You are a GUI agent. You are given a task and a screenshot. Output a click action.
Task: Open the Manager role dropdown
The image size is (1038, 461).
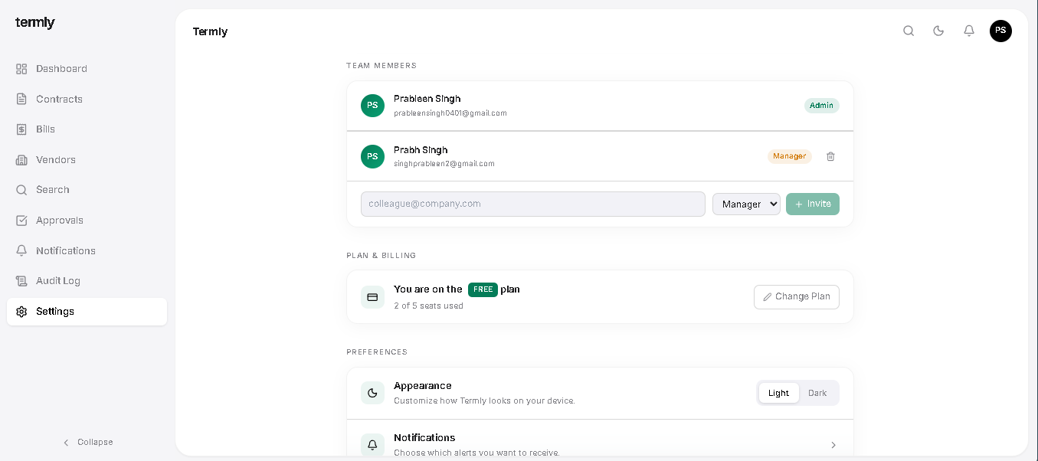(746, 204)
